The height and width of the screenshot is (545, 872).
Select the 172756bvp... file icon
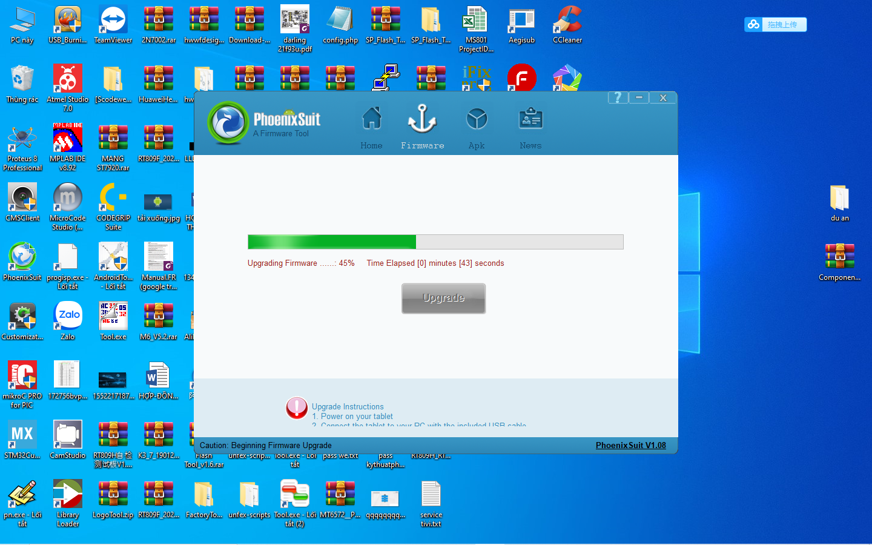[68, 381]
